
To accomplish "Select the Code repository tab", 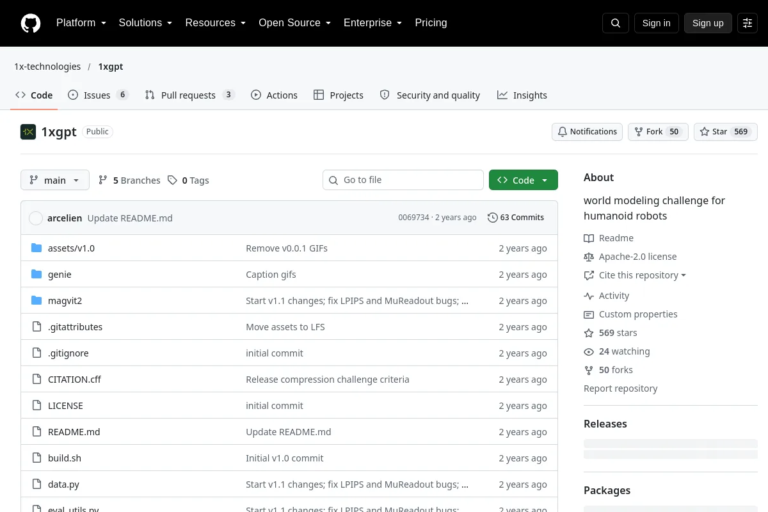I will (x=34, y=95).
